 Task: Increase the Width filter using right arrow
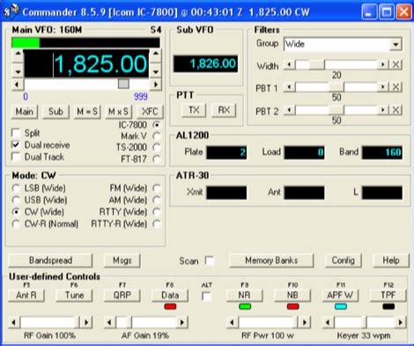click(383, 64)
